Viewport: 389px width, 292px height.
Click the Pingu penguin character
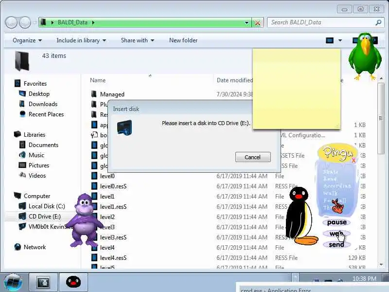(x=300, y=216)
